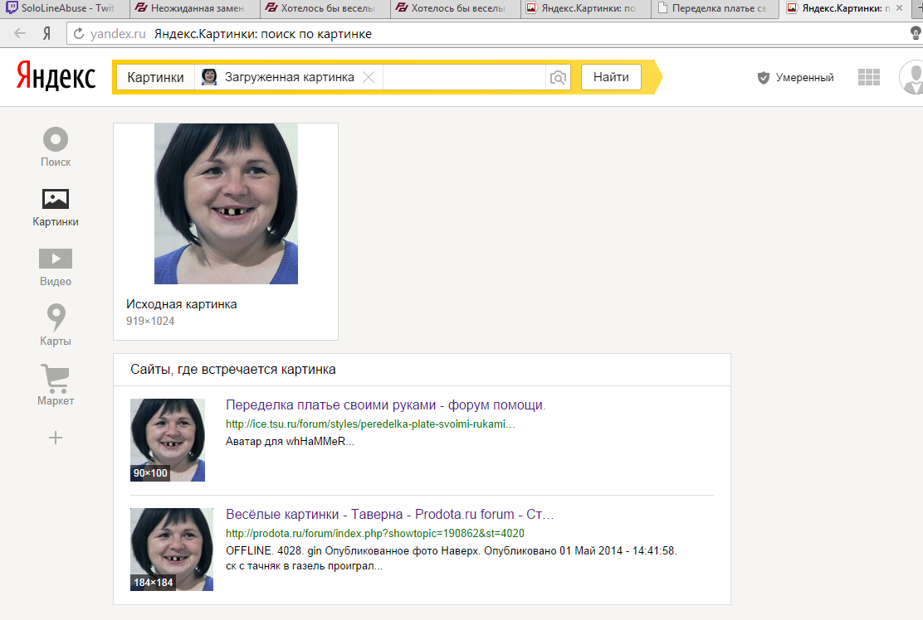923x620 pixels.
Task: Open the browser menu button top right
Action: click(x=915, y=33)
